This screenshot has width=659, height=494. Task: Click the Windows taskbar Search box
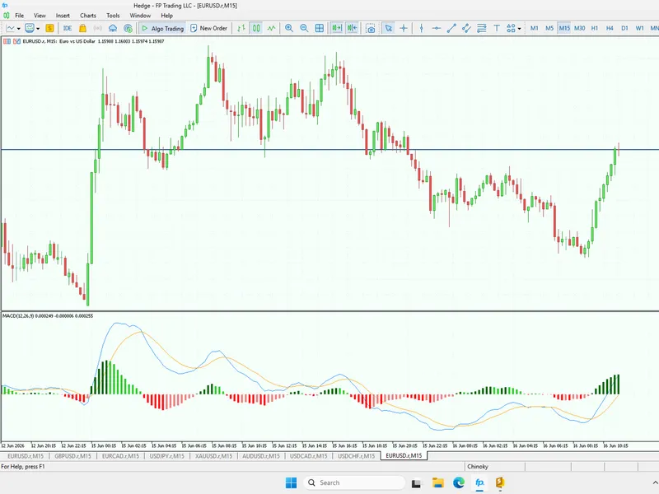coord(354,482)
